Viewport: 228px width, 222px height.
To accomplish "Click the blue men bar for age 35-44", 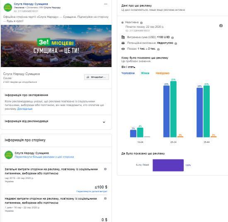I will (x=200, y=113).
